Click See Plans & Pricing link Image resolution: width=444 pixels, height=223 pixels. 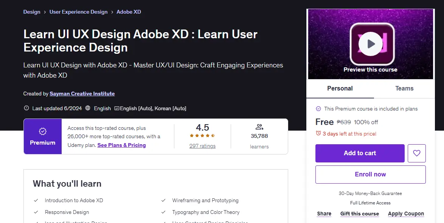(x=121, y=145)
